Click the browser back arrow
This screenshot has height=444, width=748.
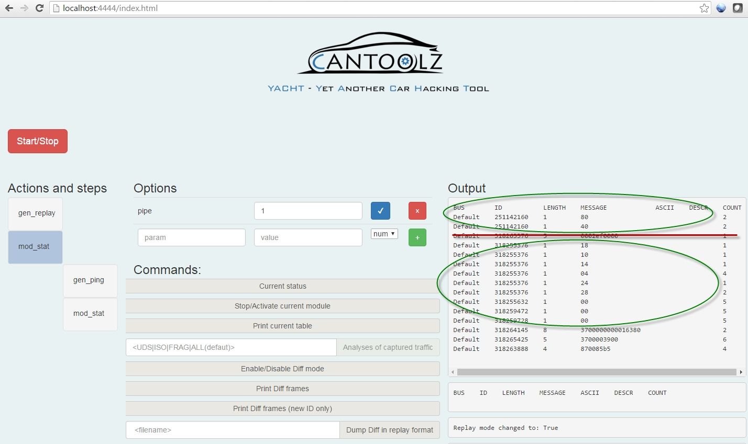coord(9,8)
